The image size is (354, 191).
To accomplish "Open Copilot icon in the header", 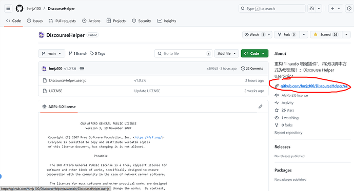I will pyautogui.click(x=312, y=9).
